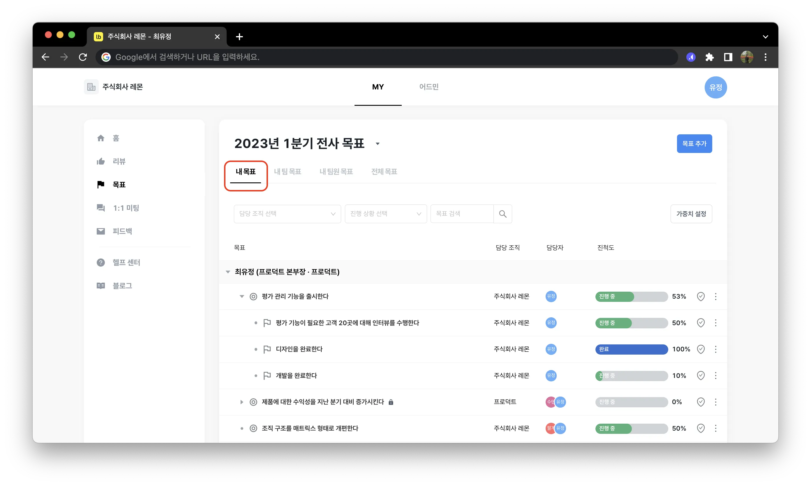Select the 목표 flag sidebar item
811x486 pixels.
pyautogui.click(x=111, y=185)
